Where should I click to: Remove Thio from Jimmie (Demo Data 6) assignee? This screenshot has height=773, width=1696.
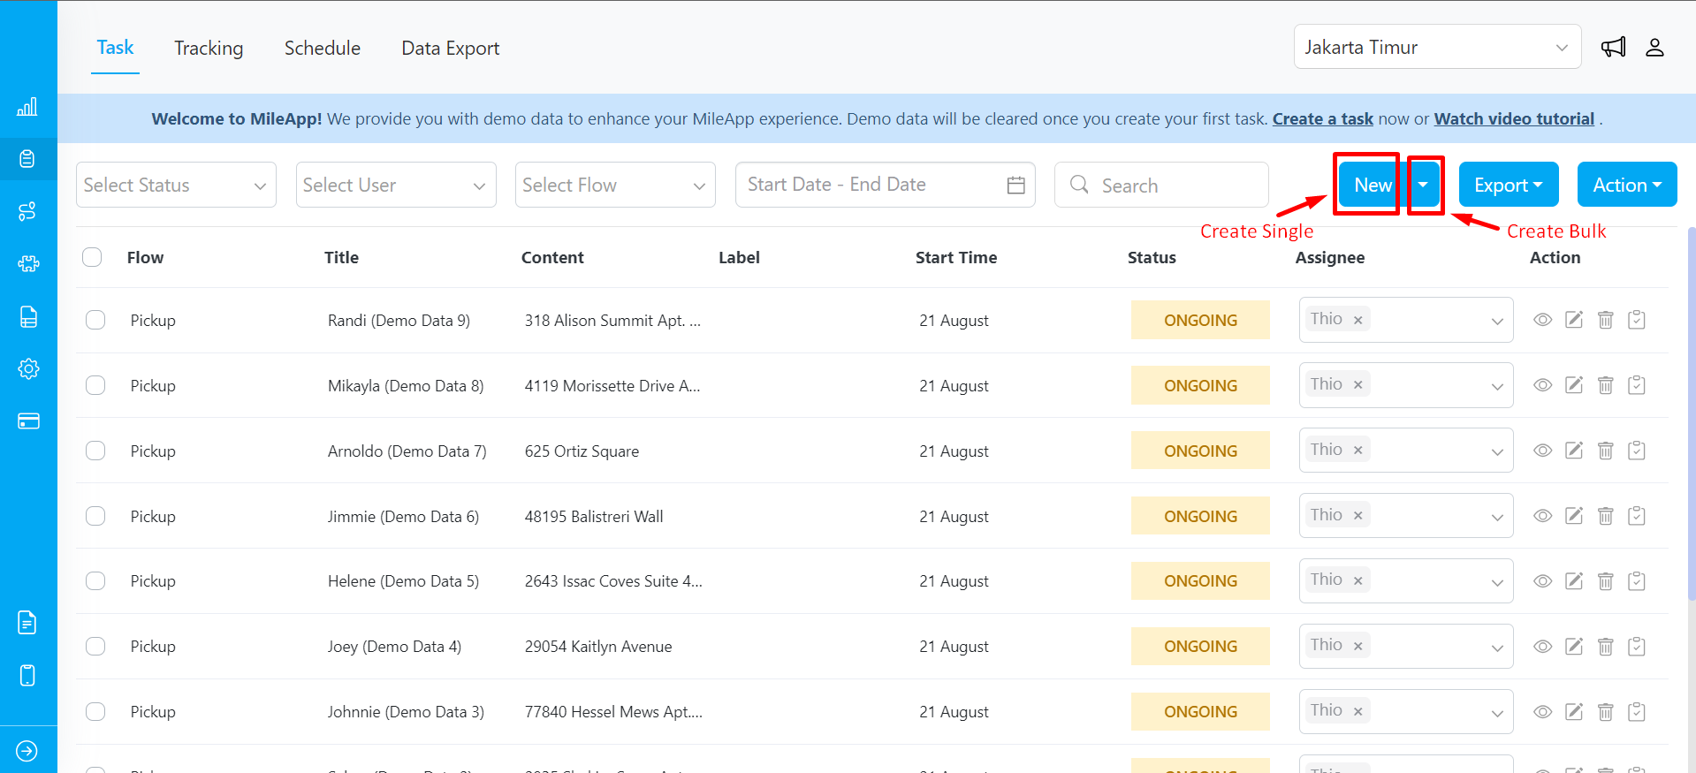pyautogui.click(x=1358, y=516)
